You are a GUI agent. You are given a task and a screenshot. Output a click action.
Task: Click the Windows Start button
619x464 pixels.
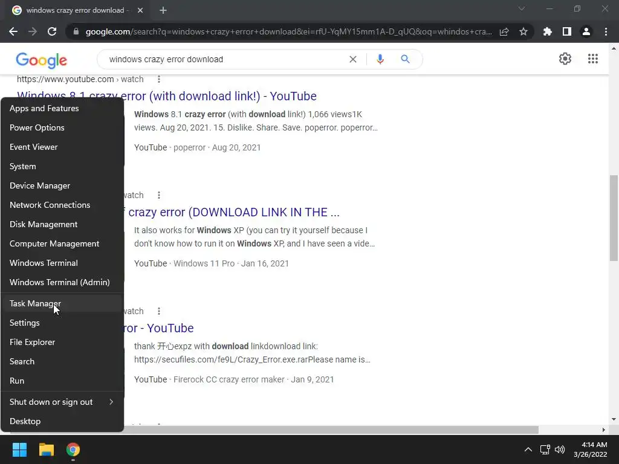point(19,449)
